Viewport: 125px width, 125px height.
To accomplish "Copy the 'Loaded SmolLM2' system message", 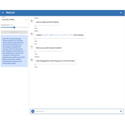I will (35, 39).
